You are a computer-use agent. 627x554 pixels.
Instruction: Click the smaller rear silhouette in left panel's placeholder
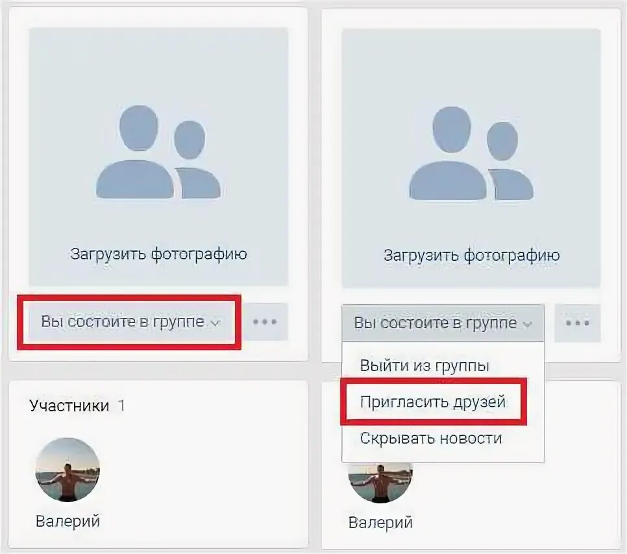(199, 160)
